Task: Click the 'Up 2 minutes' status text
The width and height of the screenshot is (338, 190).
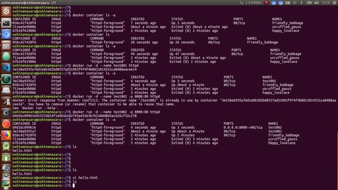Action: [183, 135]
